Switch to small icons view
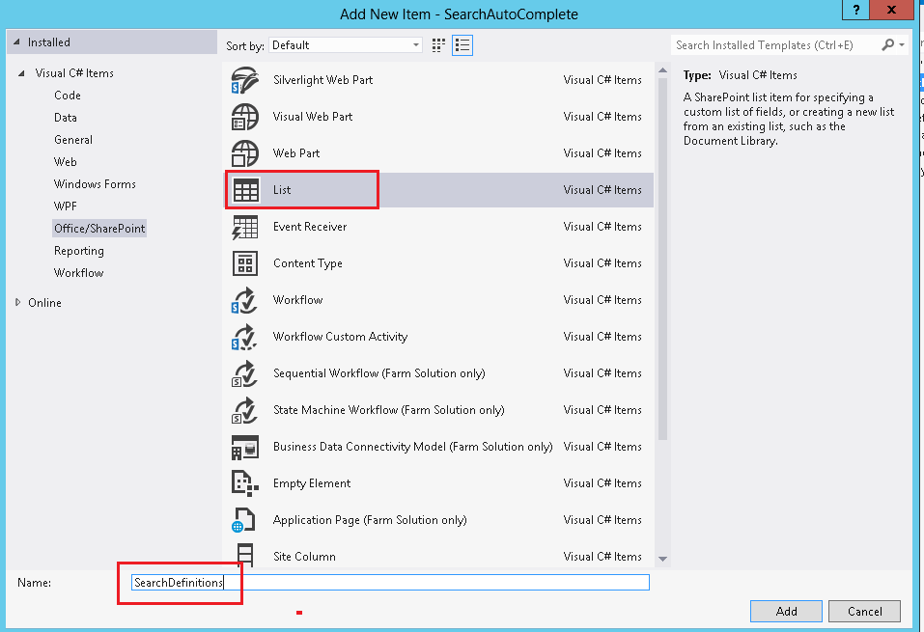Screen dimensions: 924x632 [438, 45]
